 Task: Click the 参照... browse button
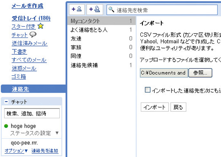click(200, 73)
